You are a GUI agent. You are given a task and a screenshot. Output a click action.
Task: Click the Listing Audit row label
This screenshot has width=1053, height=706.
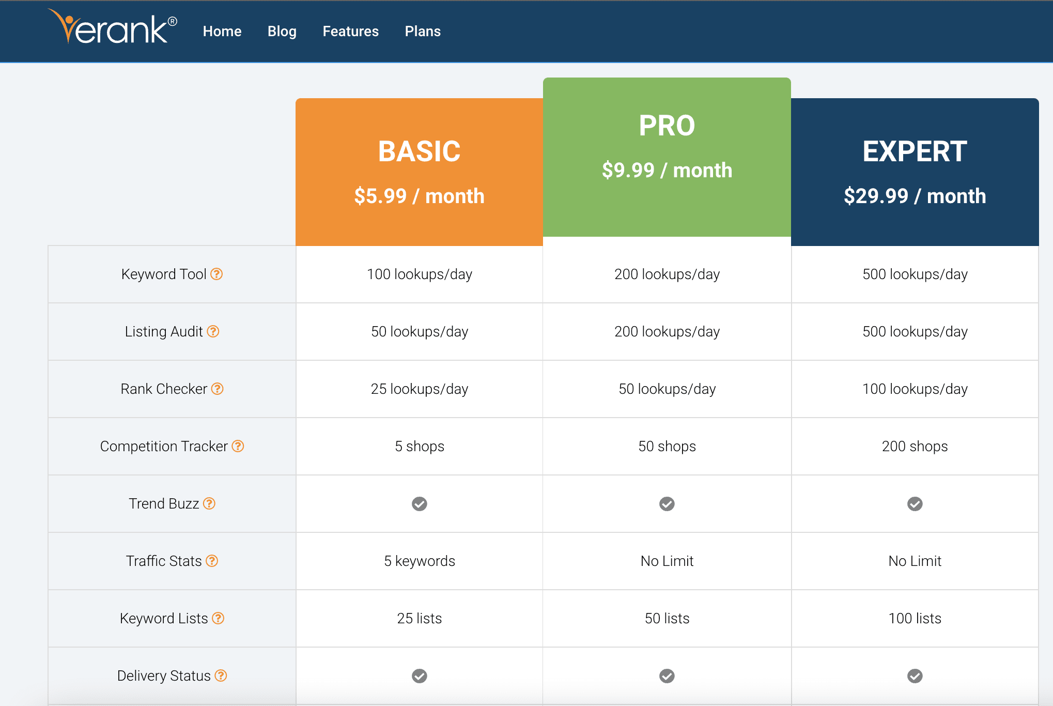[x=164, y=331]
